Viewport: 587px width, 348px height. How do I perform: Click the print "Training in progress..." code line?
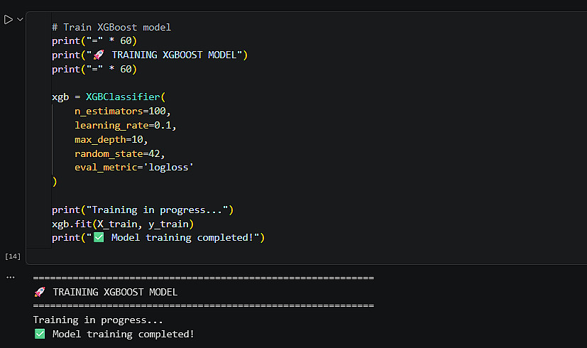click(142, 210)
